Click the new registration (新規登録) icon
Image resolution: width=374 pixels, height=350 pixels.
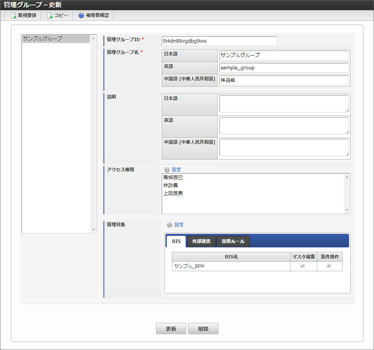click(x=14, y=15)
